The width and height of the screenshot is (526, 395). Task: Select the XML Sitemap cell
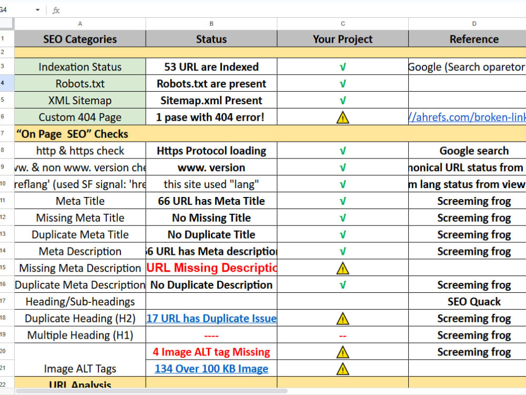click(80, 100)
